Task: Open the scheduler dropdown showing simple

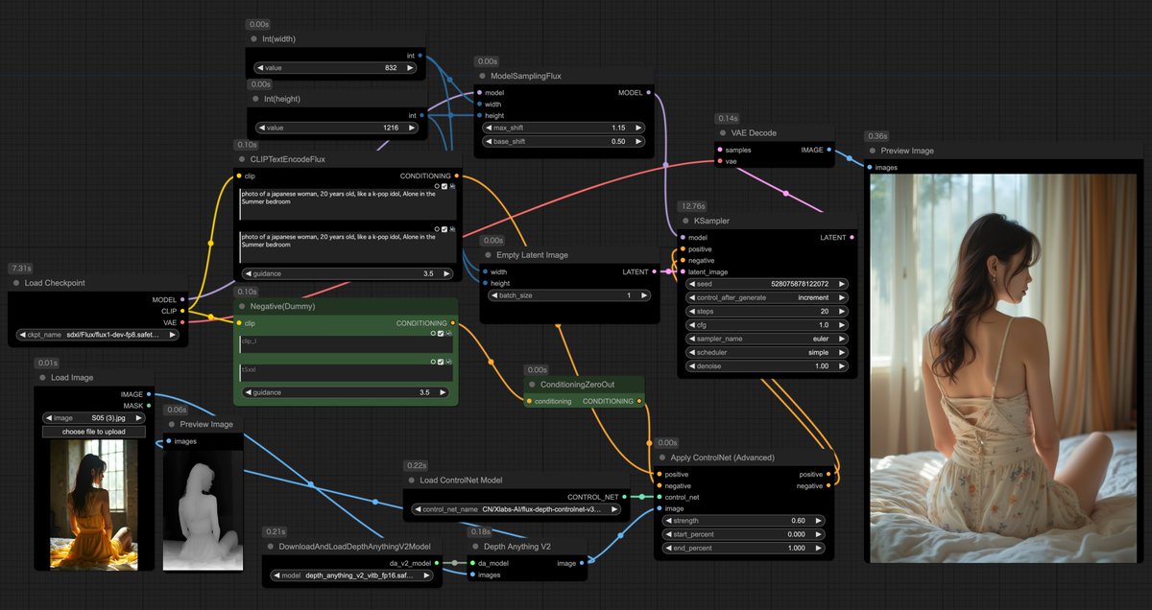Action: pos(767,352)
